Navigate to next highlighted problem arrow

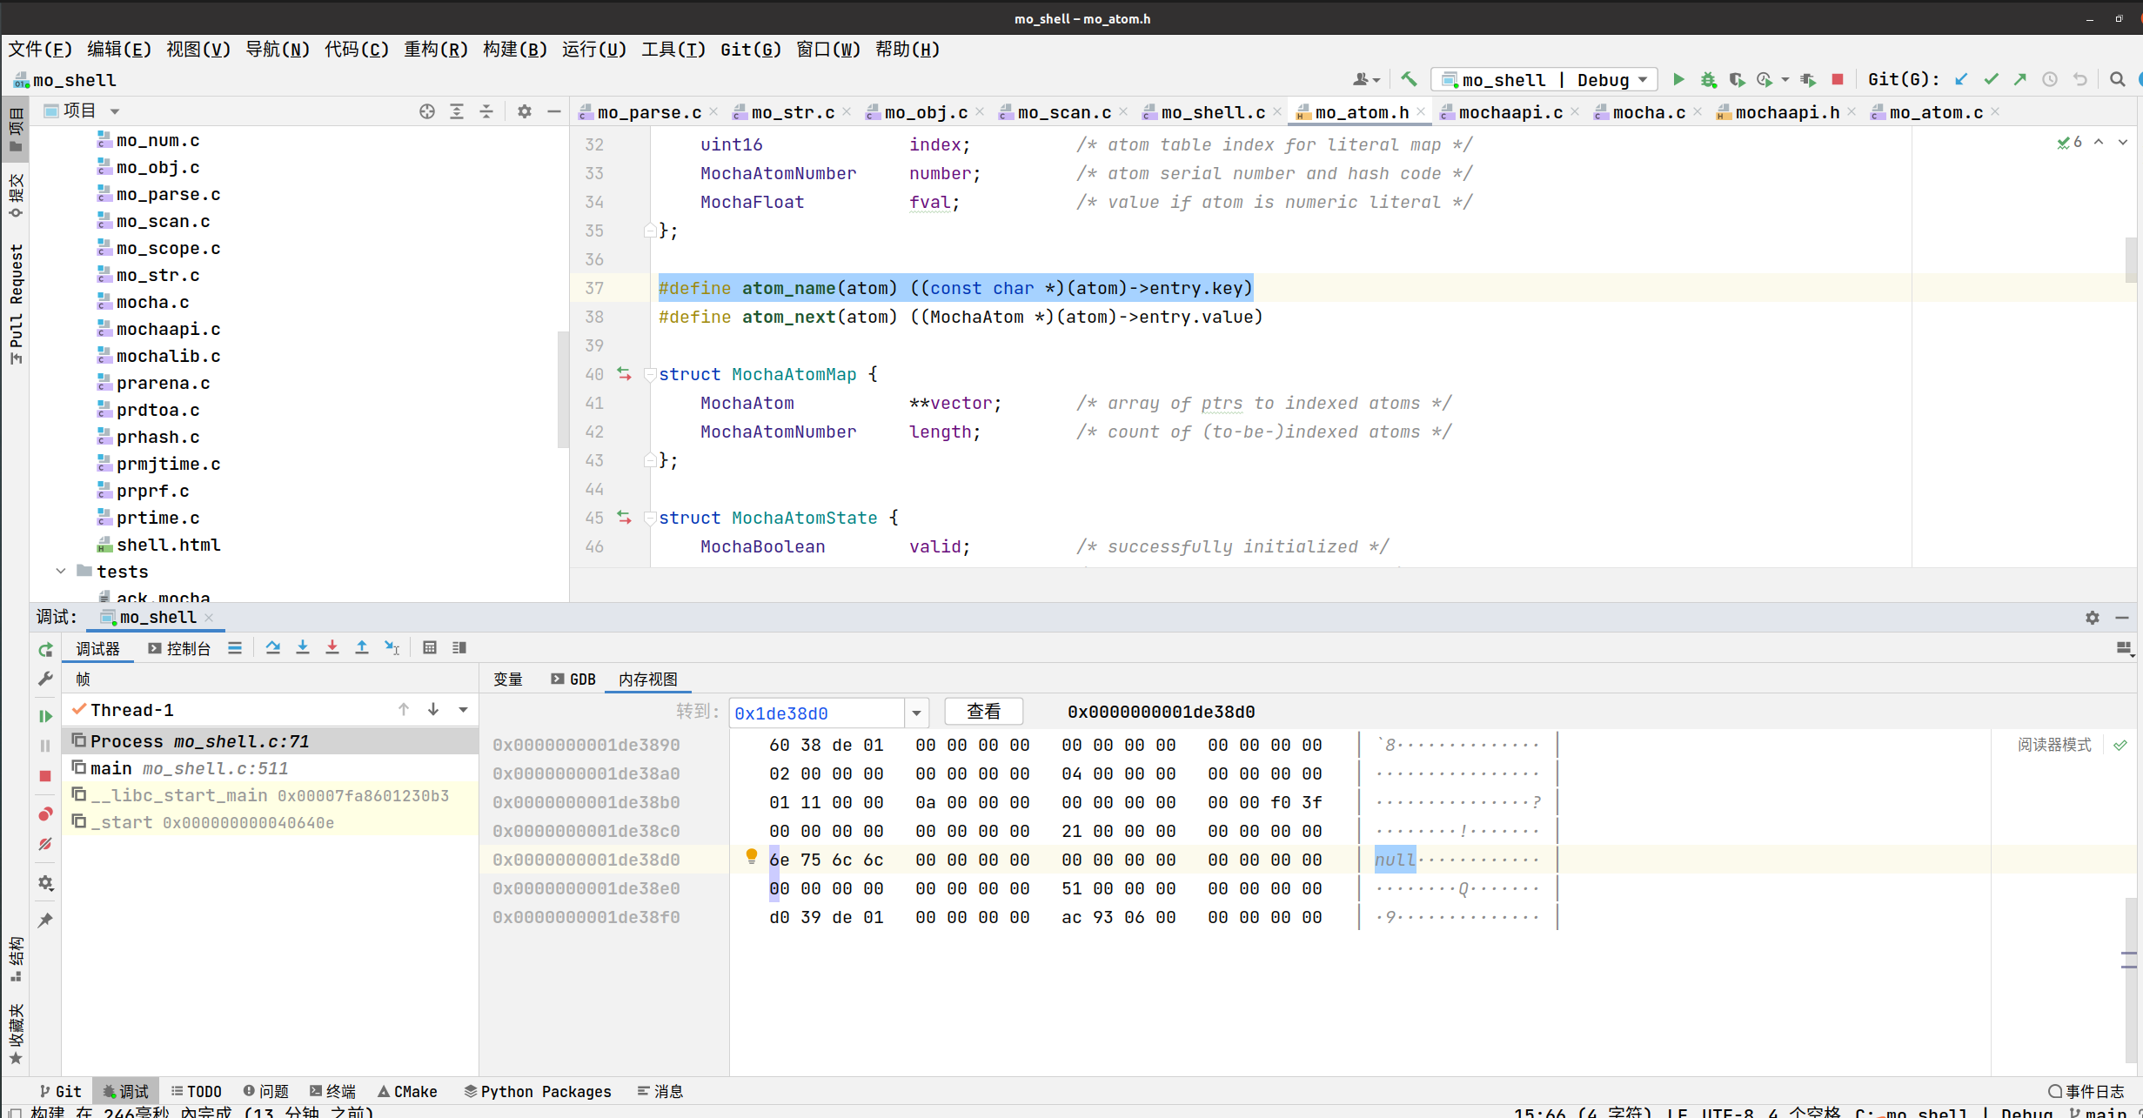pos(2122,142)
